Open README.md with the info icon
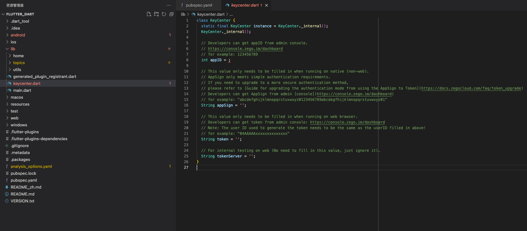Screen dimensions: 527x231 coord(22,194)
